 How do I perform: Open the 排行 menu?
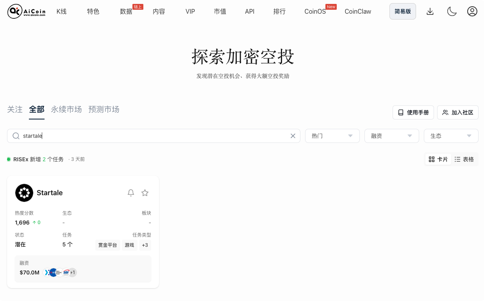[x=279, y=12]
